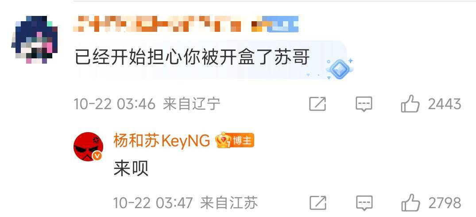
Task: Open the blurred commenter username link
Action: click(x=186, y=24)
